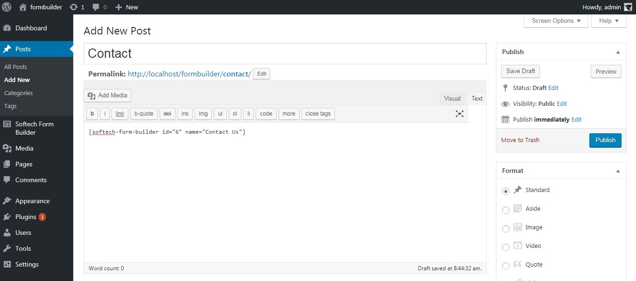Screen dimensions: 636x281
Task: Click the Media sidebar icon
Action: 7,148
